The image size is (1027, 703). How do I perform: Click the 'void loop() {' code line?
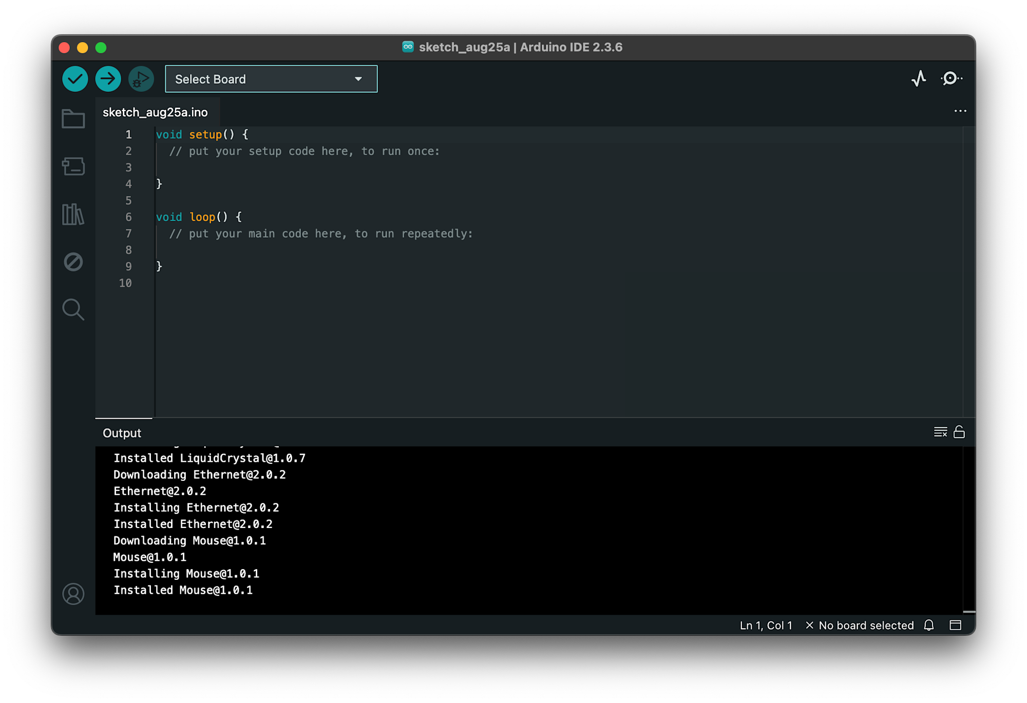click(x=199, y=217)
